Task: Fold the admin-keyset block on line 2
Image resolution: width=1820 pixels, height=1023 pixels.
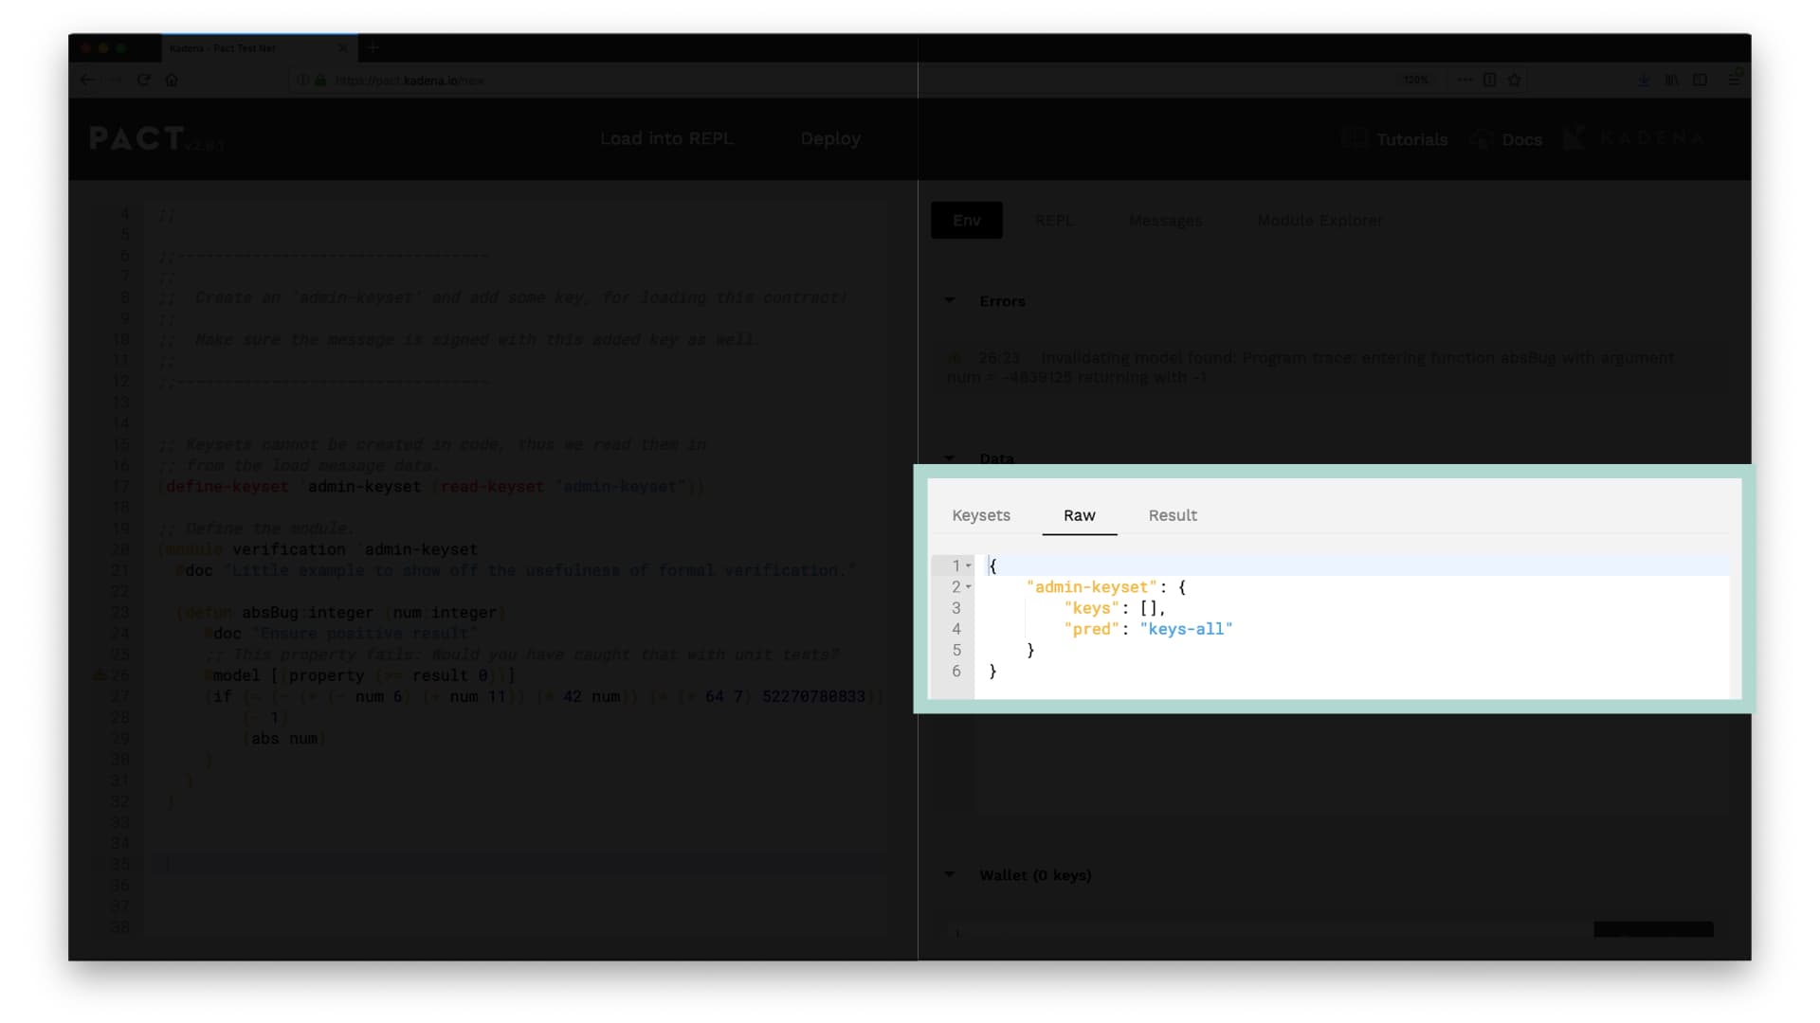Action: point(968,587)
